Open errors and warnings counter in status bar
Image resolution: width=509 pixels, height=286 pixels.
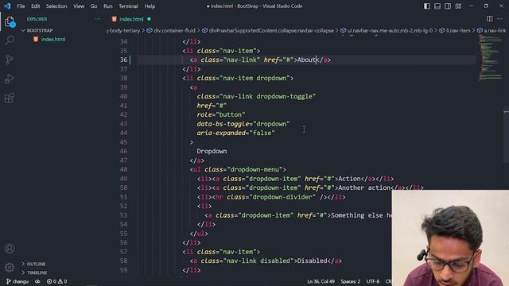point(56,281)
